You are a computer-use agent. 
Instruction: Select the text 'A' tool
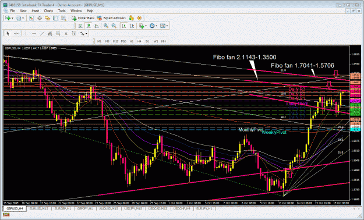click(66, 34)
